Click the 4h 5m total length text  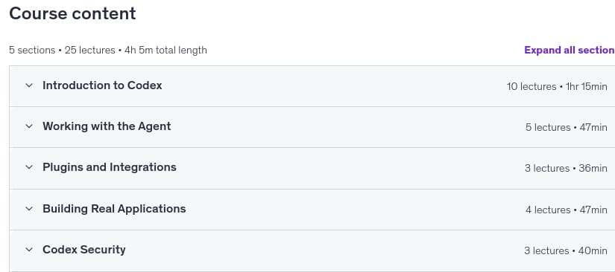pos(165,51)
